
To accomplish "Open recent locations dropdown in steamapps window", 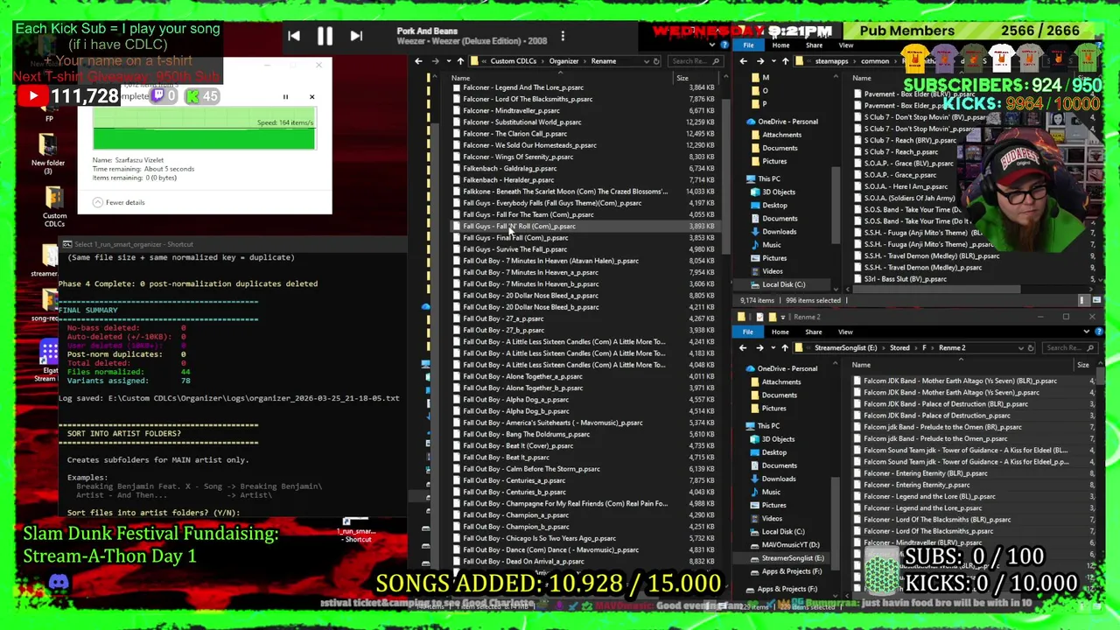I will coord(773,61).
